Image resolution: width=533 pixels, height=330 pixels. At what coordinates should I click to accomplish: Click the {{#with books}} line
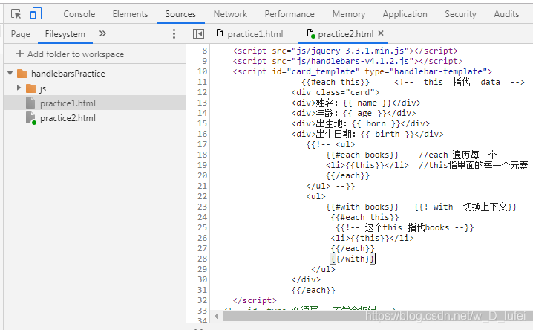click(362, 207)
